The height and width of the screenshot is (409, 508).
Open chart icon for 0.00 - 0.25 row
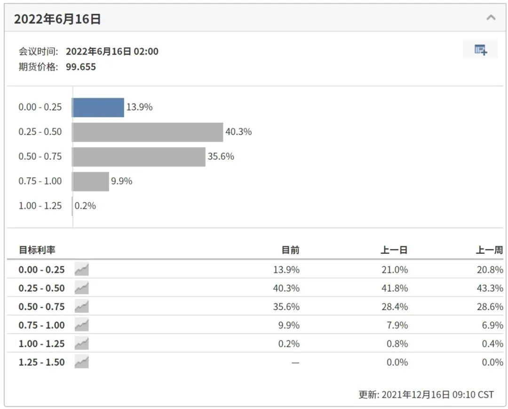[x=82, y=269]
